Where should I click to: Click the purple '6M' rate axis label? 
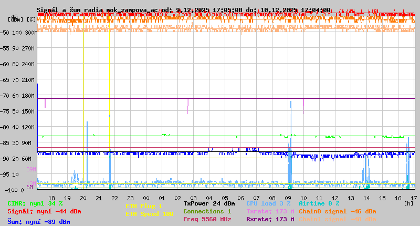(30, 187)
